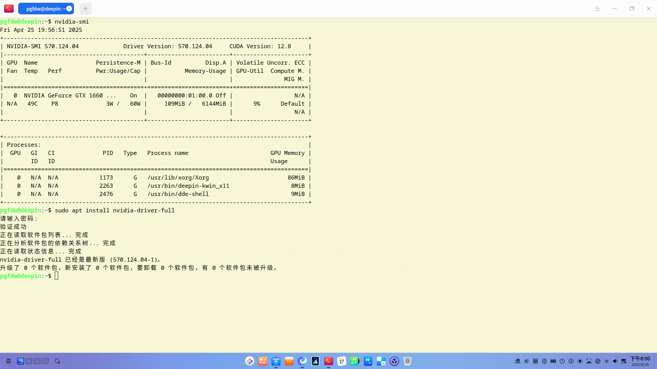657x369 pixels.
Task: Open the taskbar search magnifier
Action: (x=57, y=361)
